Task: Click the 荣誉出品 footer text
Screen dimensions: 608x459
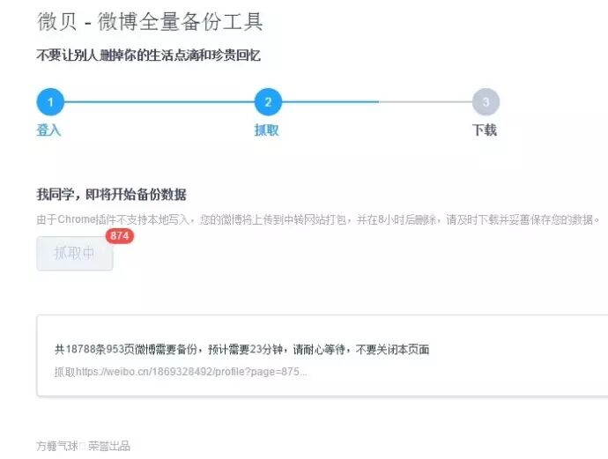Action: (x=109, y=446)
